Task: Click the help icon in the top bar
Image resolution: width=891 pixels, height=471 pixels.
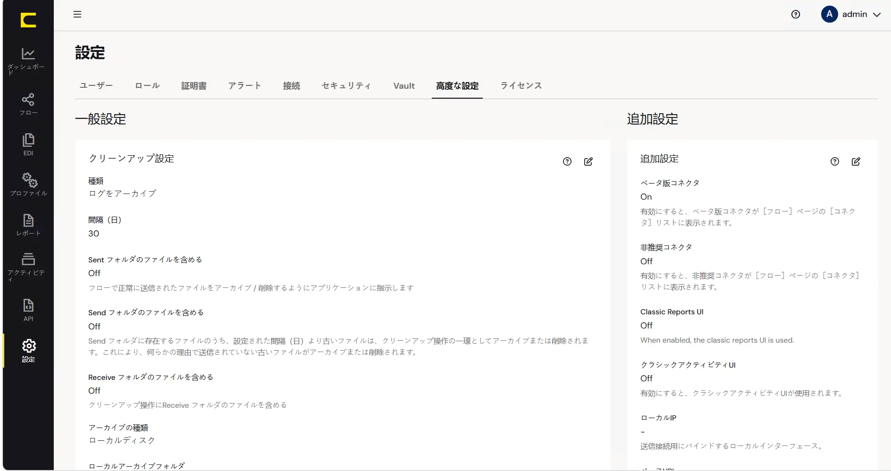Action: point(796,14)
